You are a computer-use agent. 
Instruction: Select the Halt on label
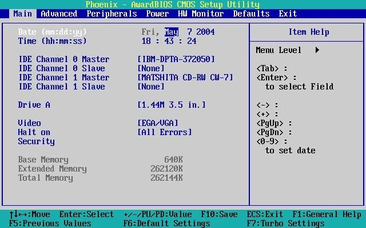coord(34,132)
